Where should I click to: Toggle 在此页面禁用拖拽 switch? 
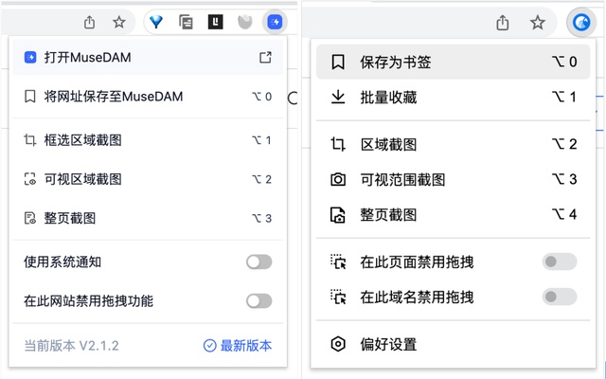560,262
